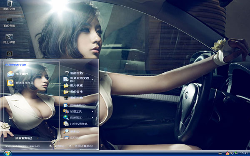The height and width of the screenshot is (156, 250).
Task: Expand the 我最近的文档 submenu arrow
Action: [x=92, y=79]
